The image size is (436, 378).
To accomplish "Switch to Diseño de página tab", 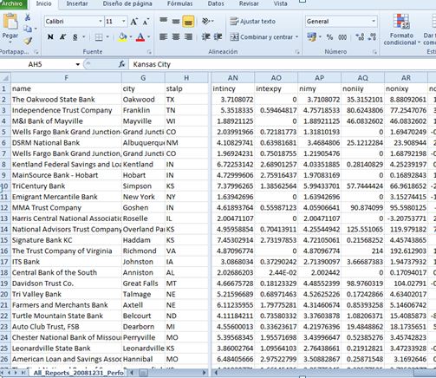I will pyautogui.click(x=127, y=3).
